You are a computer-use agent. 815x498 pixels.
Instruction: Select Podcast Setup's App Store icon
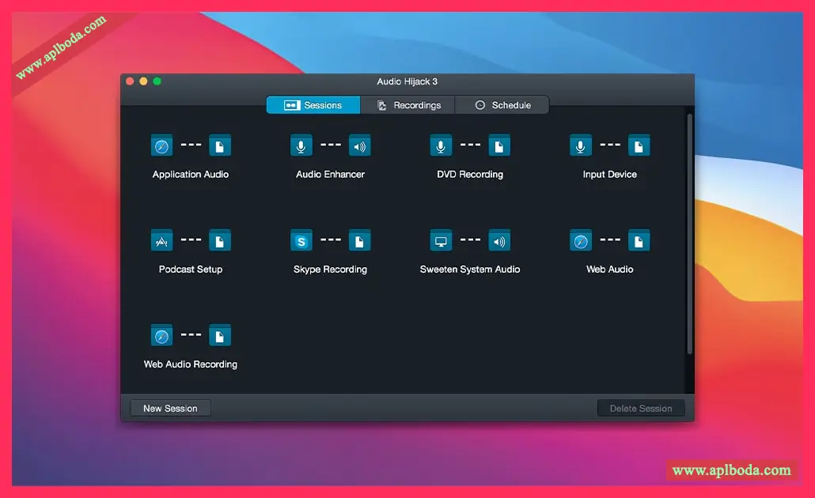(161, 241)
